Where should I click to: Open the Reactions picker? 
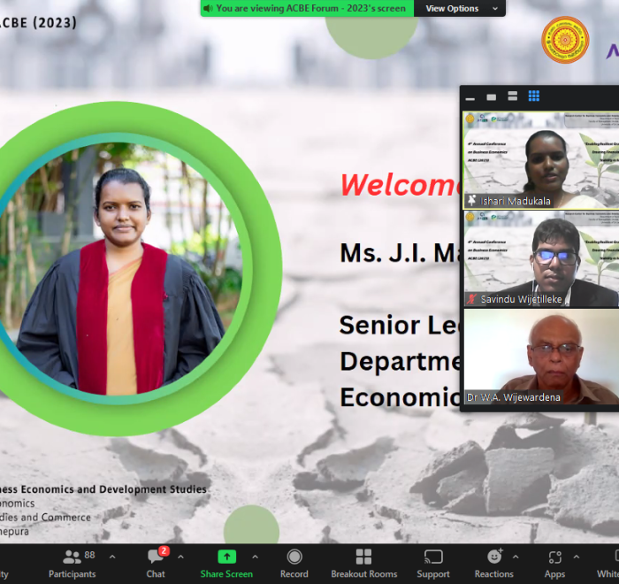[x=493, y=562]
